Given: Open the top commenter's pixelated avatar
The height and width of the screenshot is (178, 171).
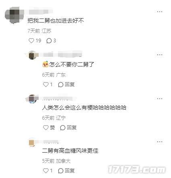Looking at the screenshot, I should [x=14, y=15].
